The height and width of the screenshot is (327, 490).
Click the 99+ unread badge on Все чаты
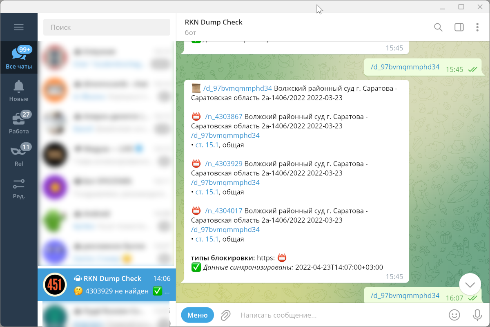tap(25, 49)
